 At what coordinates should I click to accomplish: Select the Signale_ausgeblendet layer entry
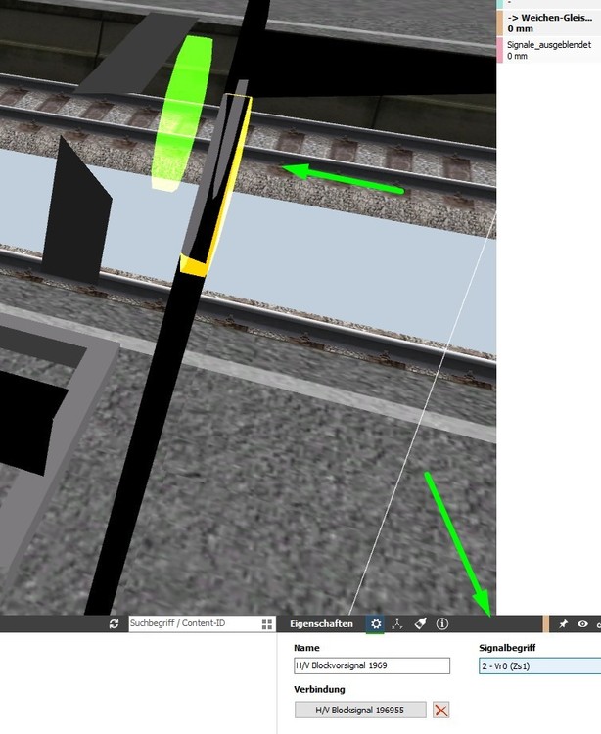[x=548, y=50]
